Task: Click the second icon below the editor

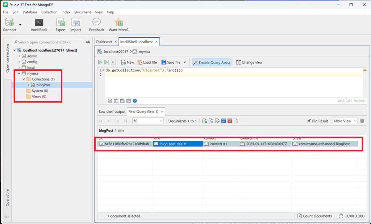Action: pyautogui.click(x=116, y=101)
